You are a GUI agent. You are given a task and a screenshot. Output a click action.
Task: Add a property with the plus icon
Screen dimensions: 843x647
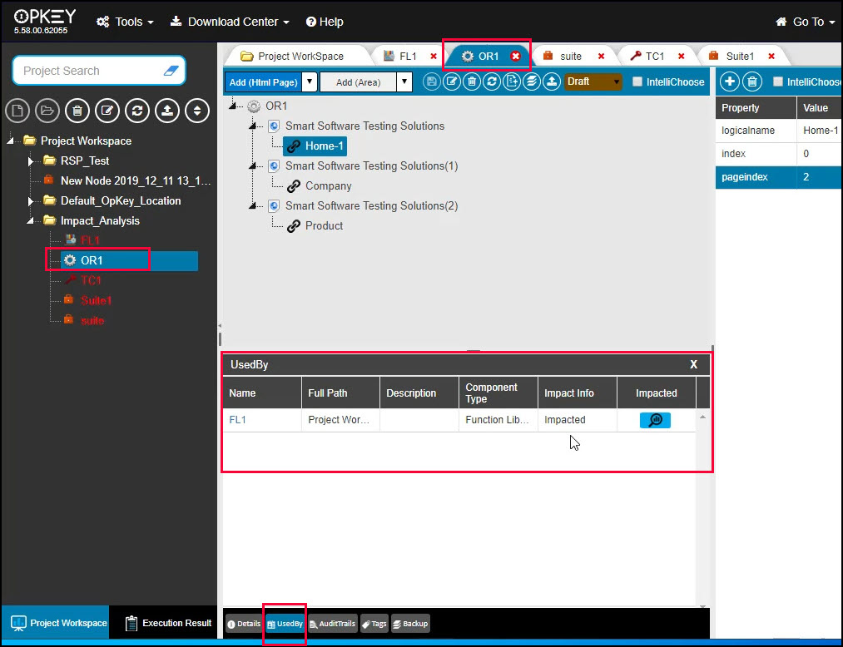point(730,81)
